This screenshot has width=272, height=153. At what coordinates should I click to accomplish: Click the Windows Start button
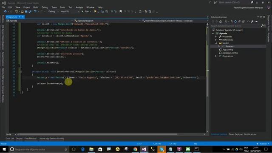click(x=4, y=149)
